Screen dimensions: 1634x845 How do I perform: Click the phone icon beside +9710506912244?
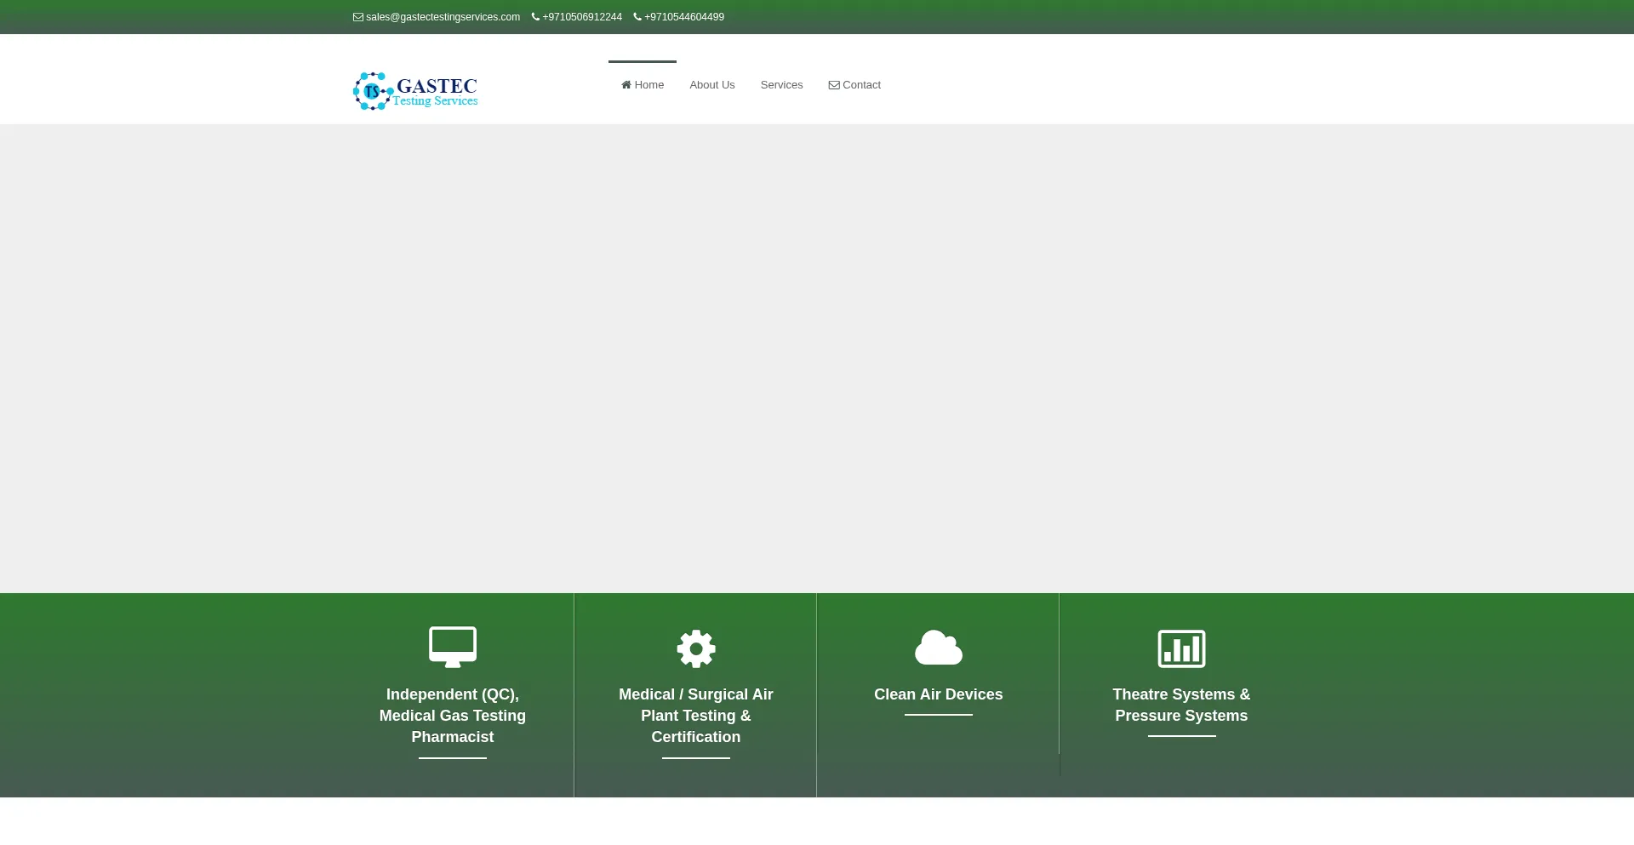pyautogui.click(x=535, y=16)
